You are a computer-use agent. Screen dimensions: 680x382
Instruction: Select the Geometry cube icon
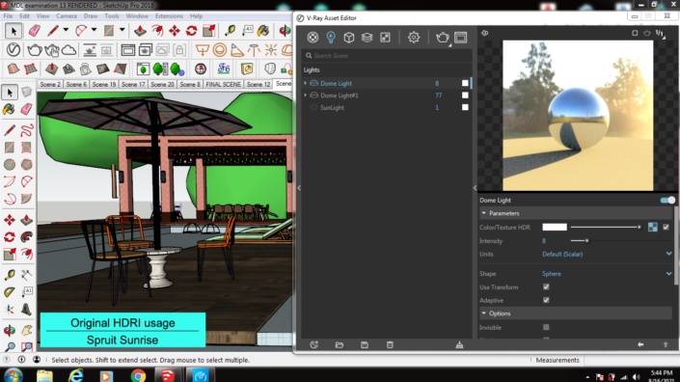348,38
